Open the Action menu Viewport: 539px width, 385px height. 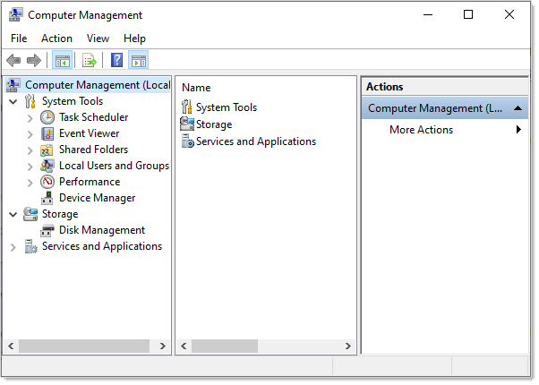coord(56,38)
